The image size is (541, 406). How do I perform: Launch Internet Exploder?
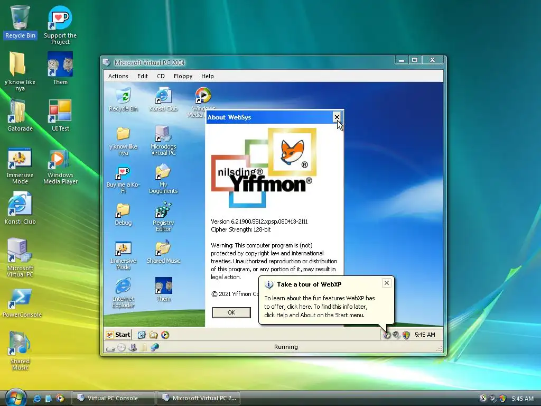tap(123, 293)
